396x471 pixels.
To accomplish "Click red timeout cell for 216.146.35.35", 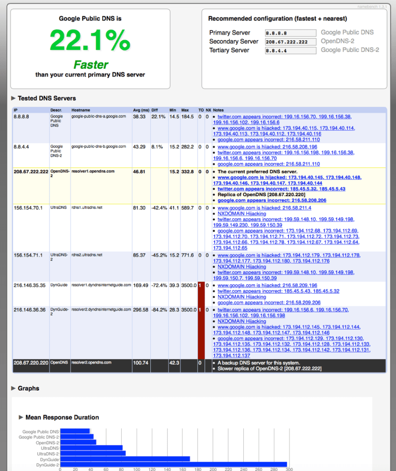I will click(x=201, y=294).
